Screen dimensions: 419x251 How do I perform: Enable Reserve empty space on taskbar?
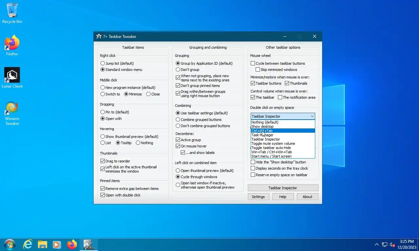tap(279, 175)
